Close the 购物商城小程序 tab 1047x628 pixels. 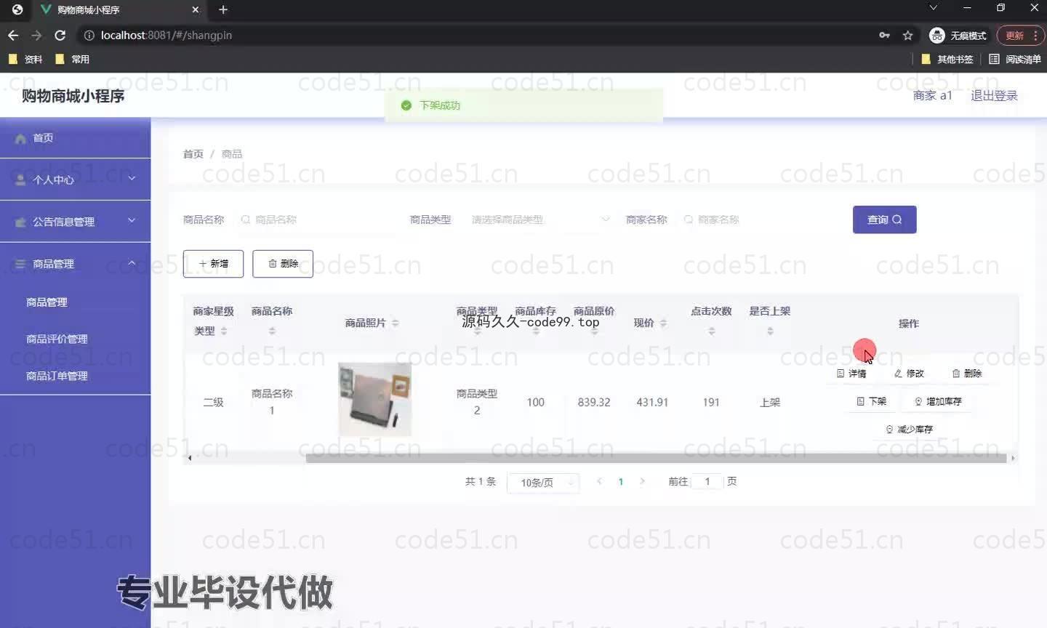pyautogui.click(x=196, y=9)
